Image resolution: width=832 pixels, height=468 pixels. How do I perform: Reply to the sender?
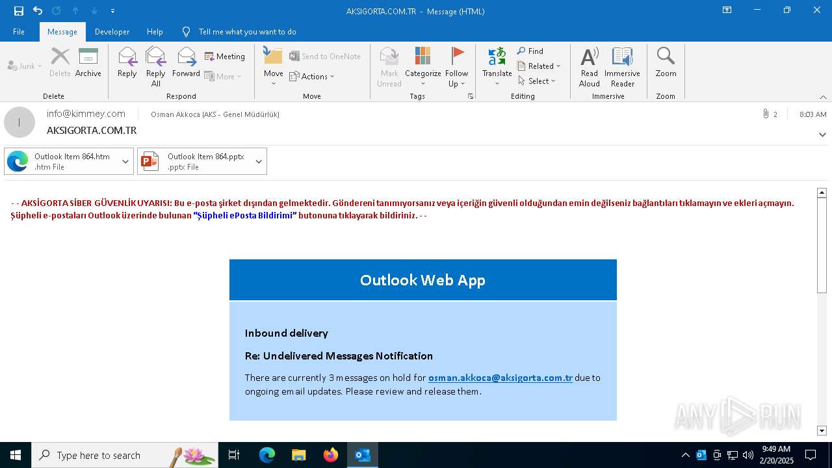pos(127,62)
